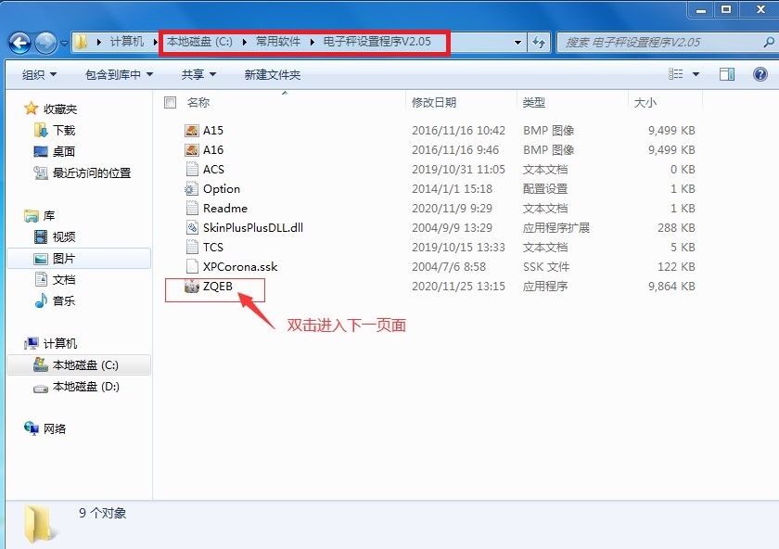Image resolution: width=779 pixels, height=549 pixels.
Task: Click the 应用程序扩展 type cell
Action: tap(556, 227)
